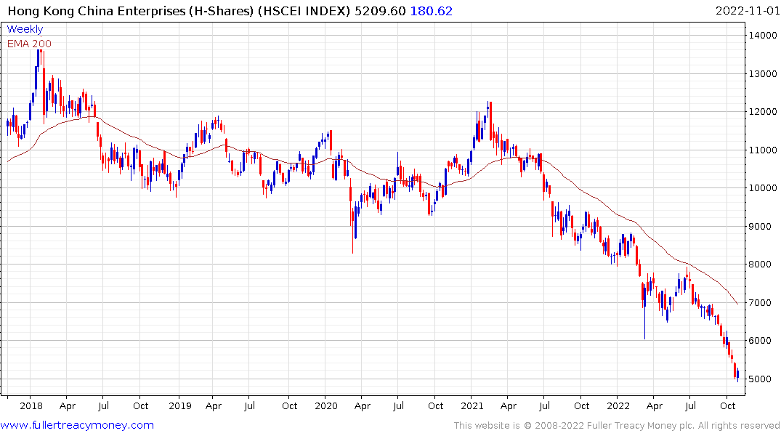Click the 2019 year label on time axis

pyautogui.click(x=179, y=405)
